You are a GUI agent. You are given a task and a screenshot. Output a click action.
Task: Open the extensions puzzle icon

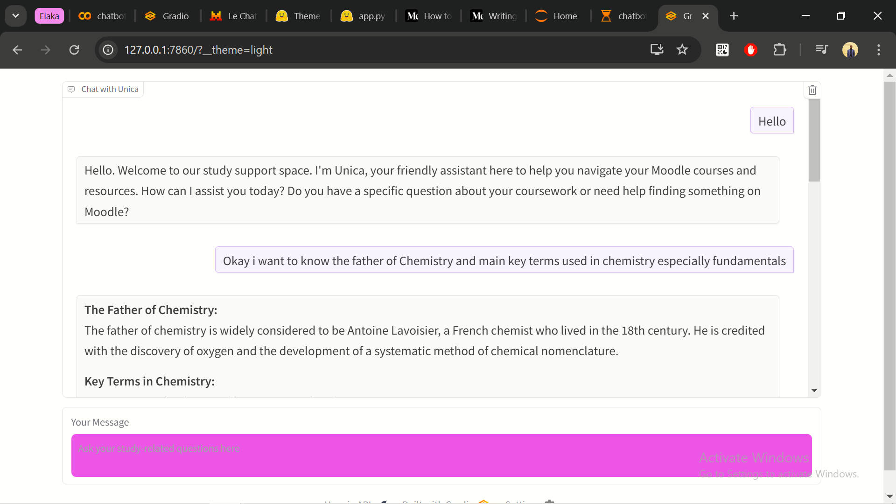779,50
